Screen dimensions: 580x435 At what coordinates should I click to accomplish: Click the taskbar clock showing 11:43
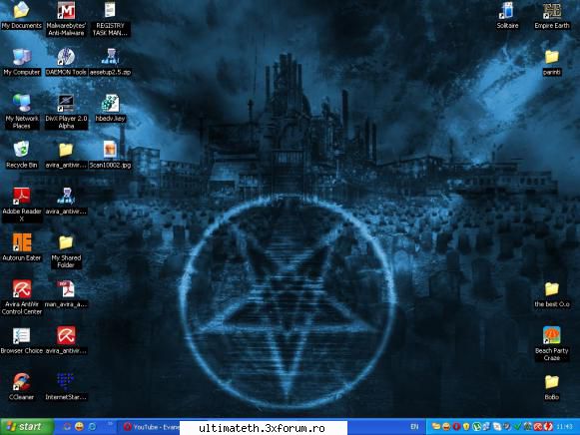click(564, 427)
